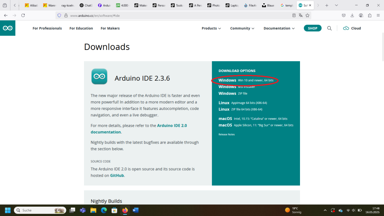384x216 pixels.
Task: Launch Microsoft Edge from the taskbar
Action: (104, 210)
